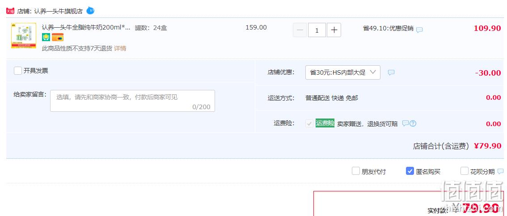This screenshot has height=216, width=507.
Task: Expand the 店铺优惠 dropdown 省30元:HS内部大促
Action: coord(343,72)
